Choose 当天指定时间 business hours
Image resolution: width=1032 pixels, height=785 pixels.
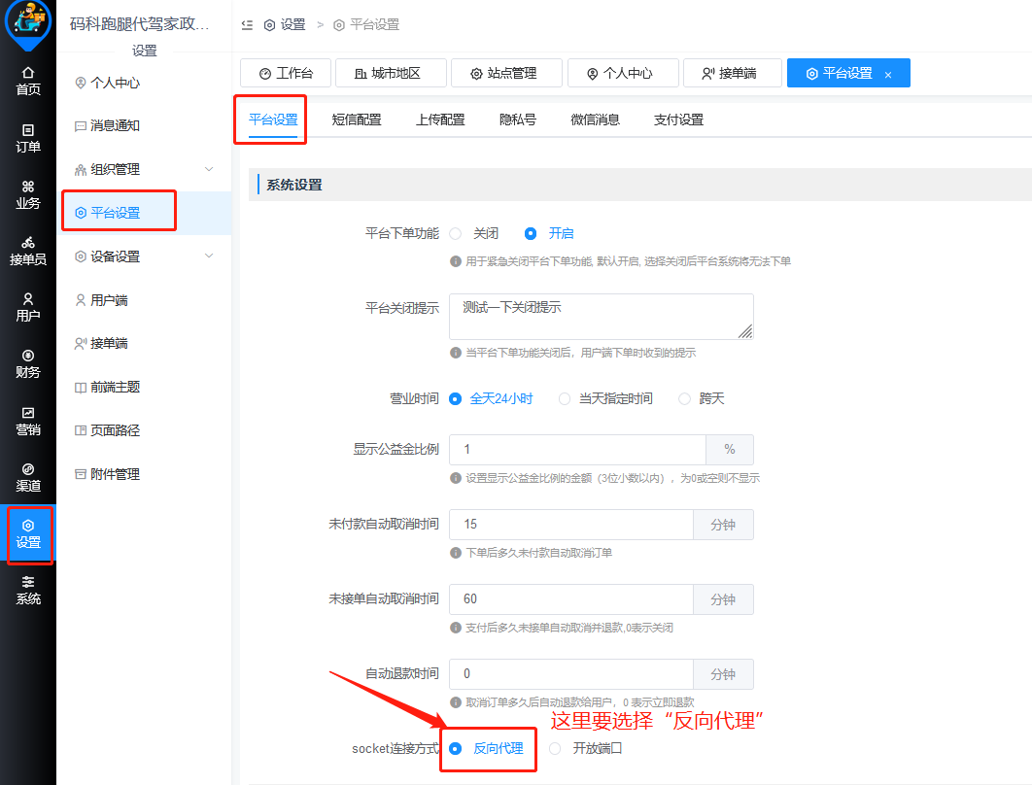pos(605,398)
